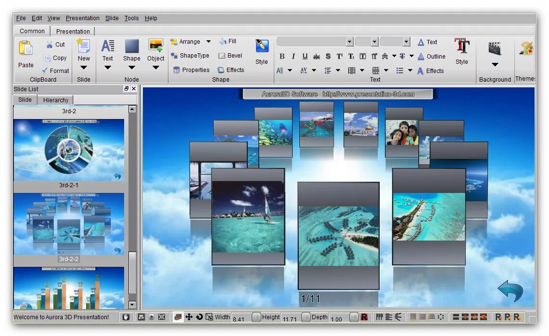Switch to the Hierarchy tab
549x336 pixels.
coord(56,100)
